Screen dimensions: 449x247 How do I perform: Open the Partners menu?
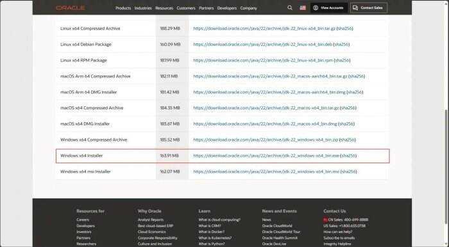click(x=206, y=8)
